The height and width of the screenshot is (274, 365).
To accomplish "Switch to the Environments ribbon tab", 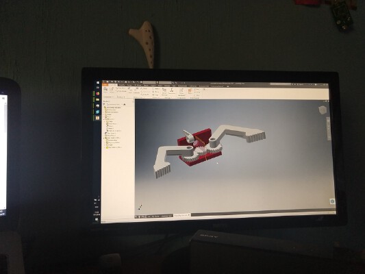I will (x=182, y=86).
